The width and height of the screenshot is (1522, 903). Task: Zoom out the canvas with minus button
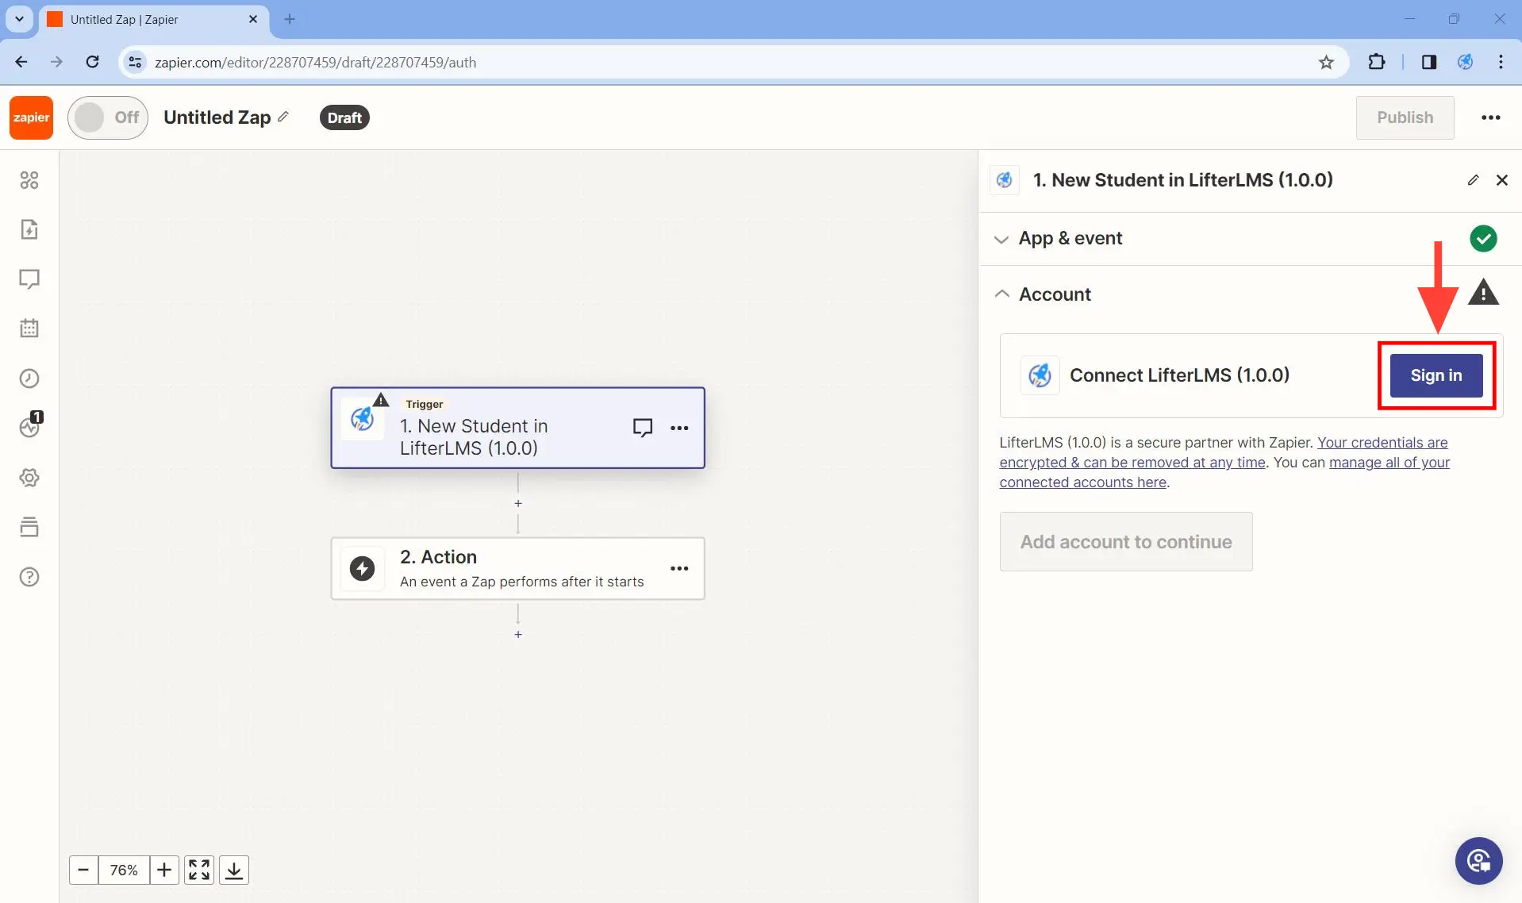pyautogui.click(x=83, y=870)
